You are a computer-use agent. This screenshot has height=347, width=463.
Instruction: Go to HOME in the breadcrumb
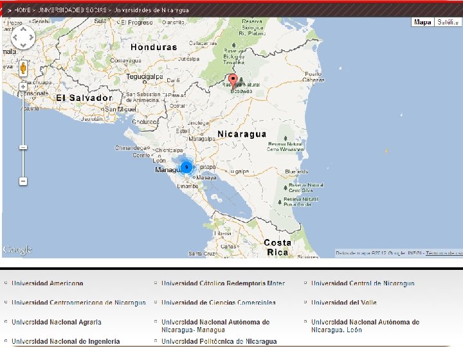[23, 10]
